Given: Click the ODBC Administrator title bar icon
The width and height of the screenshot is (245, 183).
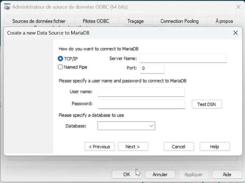Looking at the screenshot, I should tap(7, 7).
